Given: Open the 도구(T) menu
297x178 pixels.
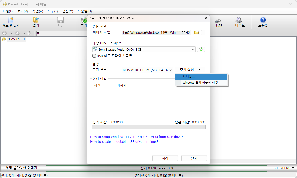Looking at the screenshot, I should [x=52, y=11].
